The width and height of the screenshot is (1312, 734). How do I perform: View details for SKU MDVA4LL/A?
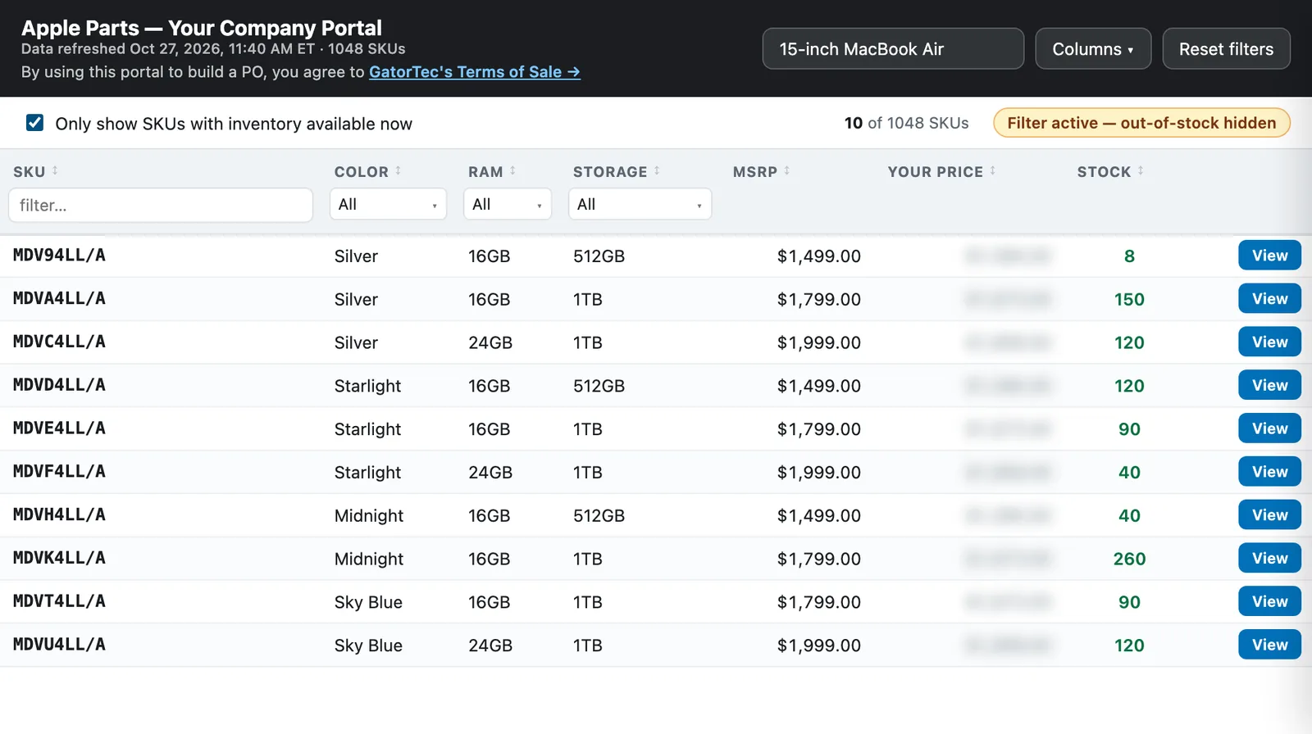pyautogui.click(x=1269, y=299)
